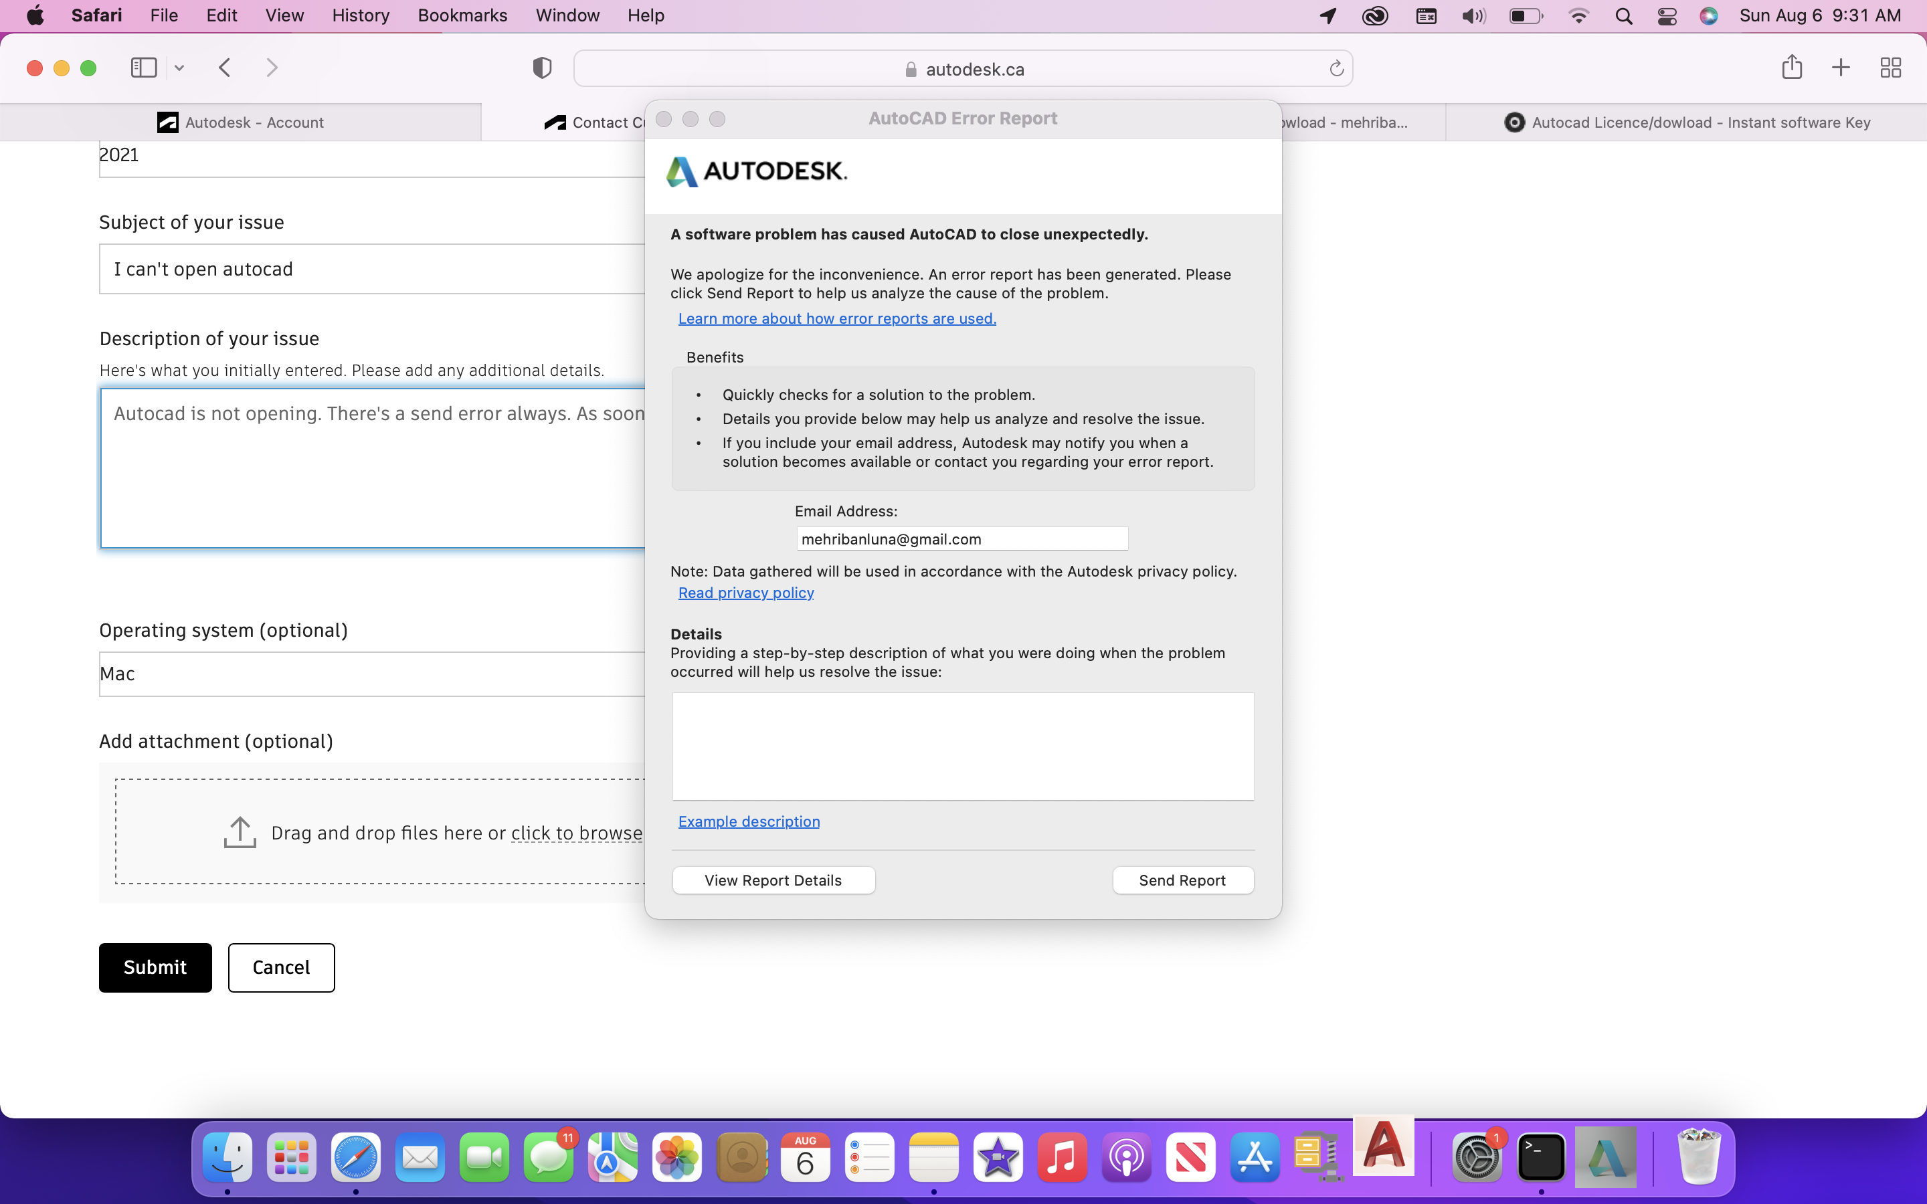
Task: Click the privacy report shield icon
Action: click(541, 68)
